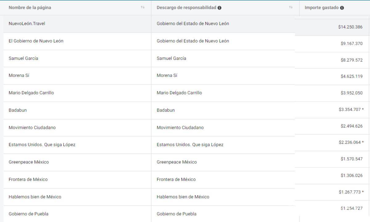Viewport: 370px width, 222px height.
Task: Open Movimiento Ciudadano page entry
Action: tap(32, 128)
